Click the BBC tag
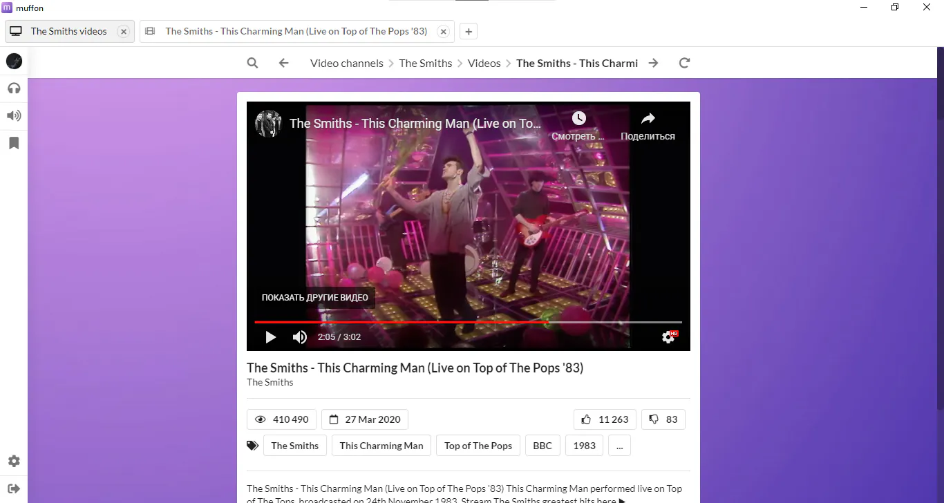944x503 pixels. click(542, 446)
